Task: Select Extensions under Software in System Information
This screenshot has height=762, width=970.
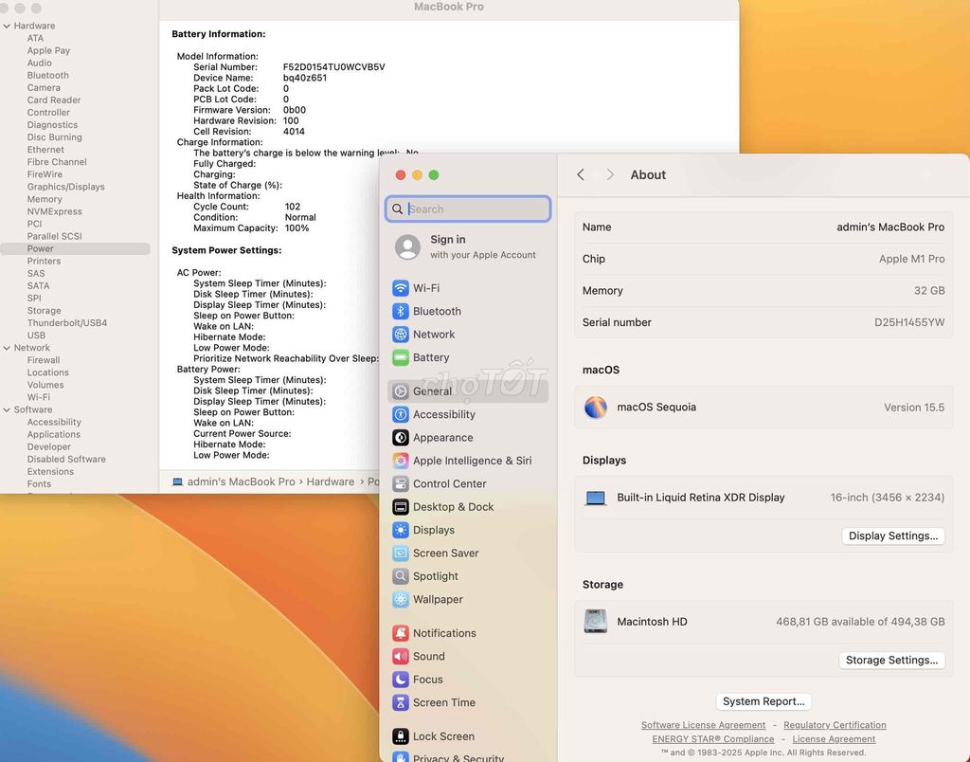Action: pos(50,472)
